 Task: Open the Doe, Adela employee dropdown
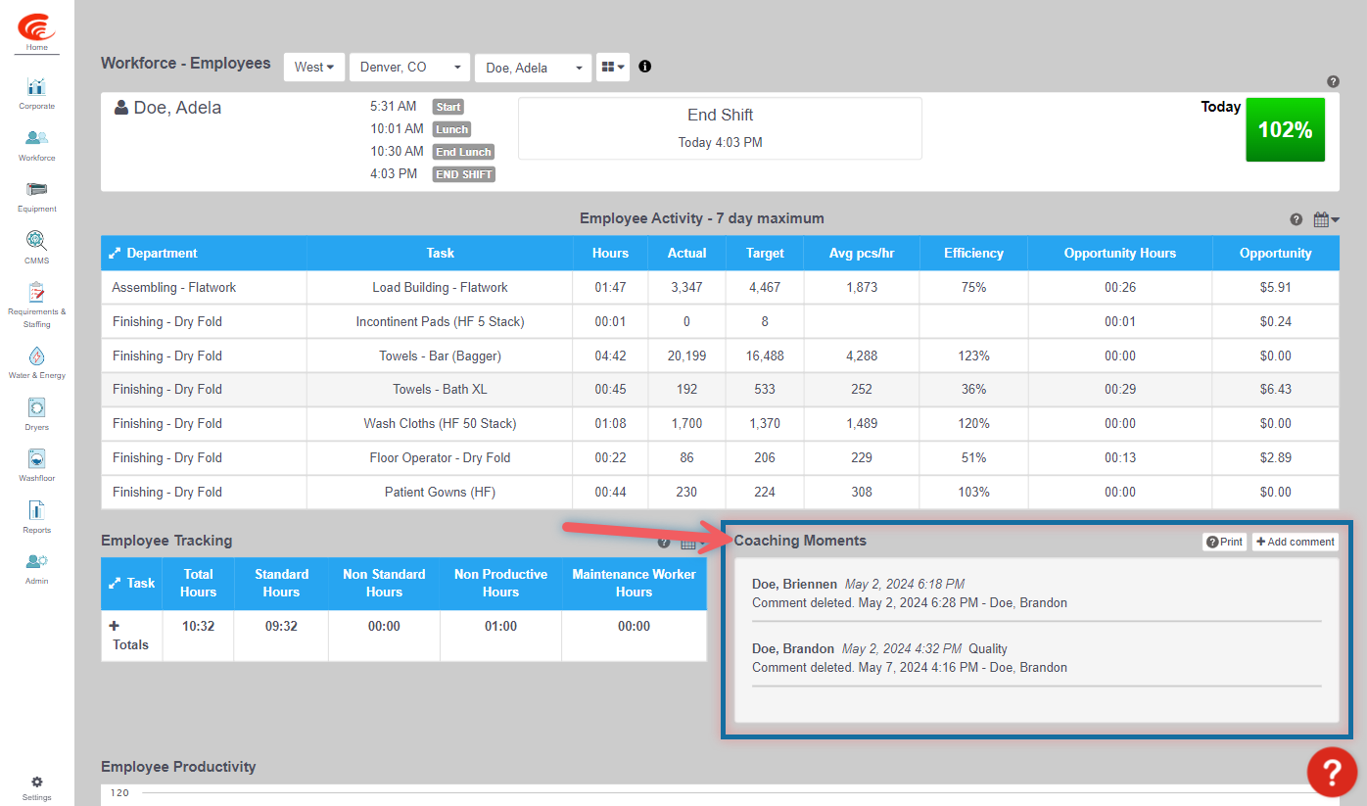click(534, 68)
